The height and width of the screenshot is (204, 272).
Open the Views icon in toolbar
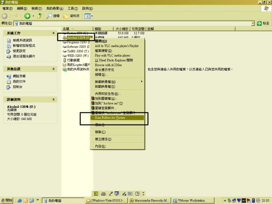(x=87, y=16)
